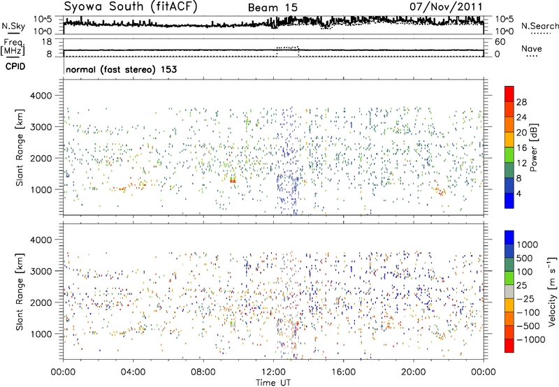This screenshot has width=559, height=387.
Task: Click the '1000' tick on the Velocity colorbar
Action: click(528, 244)
